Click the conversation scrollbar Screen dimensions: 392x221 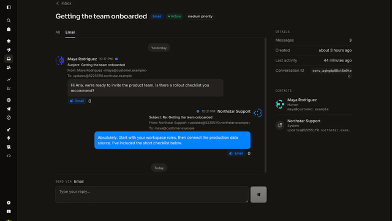tap(265, 105)
